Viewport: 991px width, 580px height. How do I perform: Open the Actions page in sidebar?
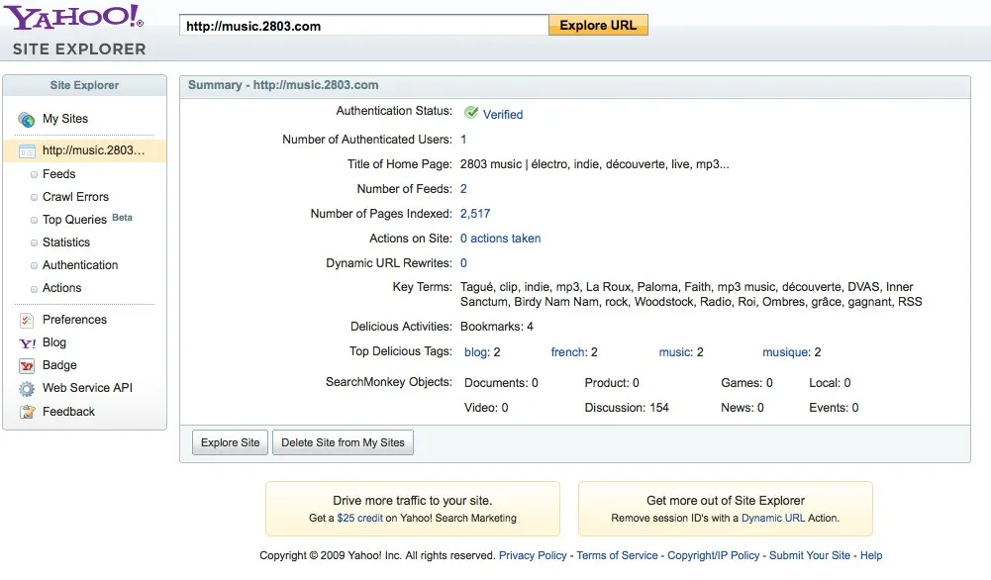[x=62, y=287]
